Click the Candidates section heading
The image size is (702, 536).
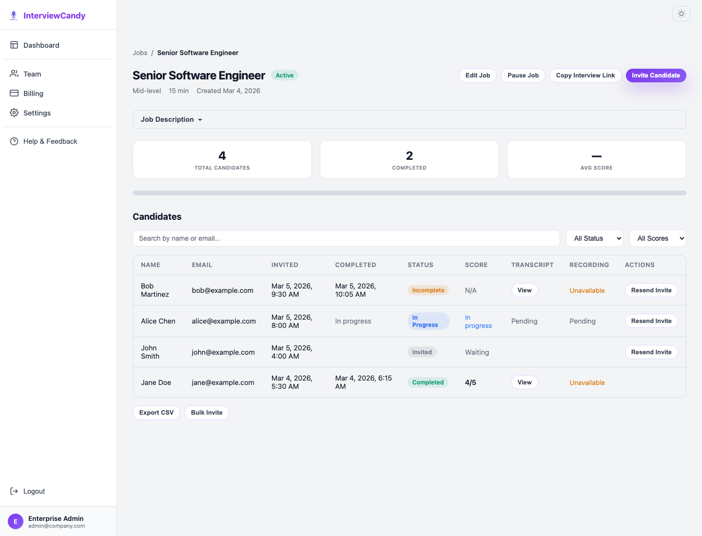coord(157,217)
